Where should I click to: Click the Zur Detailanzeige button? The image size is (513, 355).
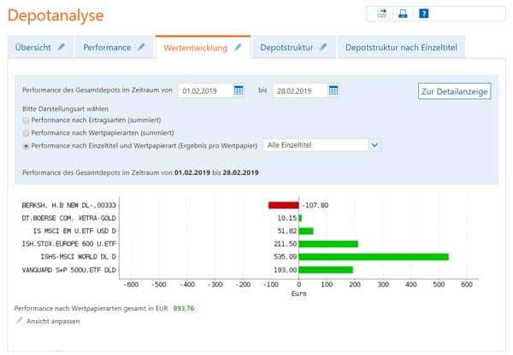(455, 91)
